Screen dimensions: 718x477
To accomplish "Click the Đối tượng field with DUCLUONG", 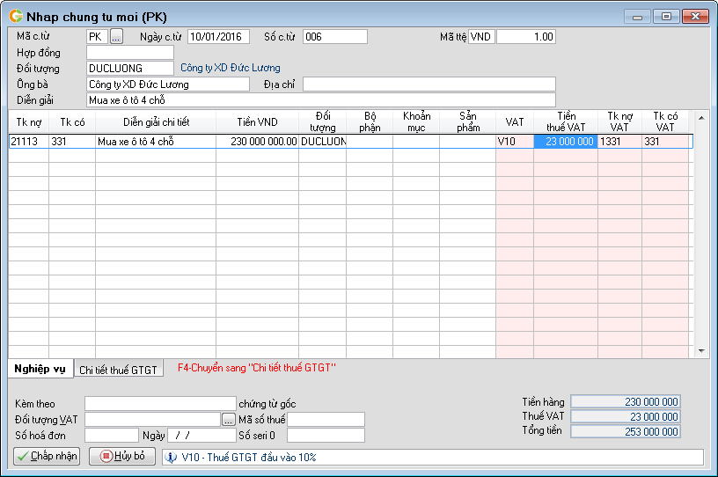I will [130, 69].
